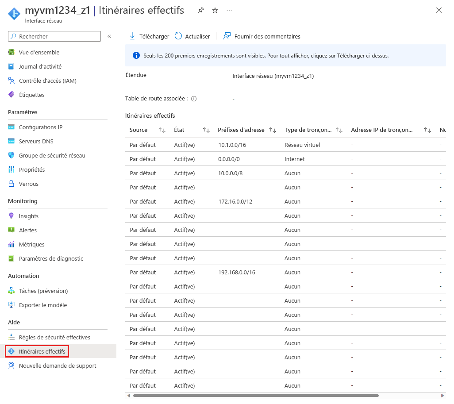Pin the Itinéraires effectifs page
Screen dimensions: 454x404
200,10
